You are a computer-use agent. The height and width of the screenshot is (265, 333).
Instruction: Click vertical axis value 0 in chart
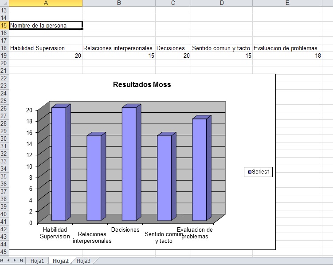[31, 223]
